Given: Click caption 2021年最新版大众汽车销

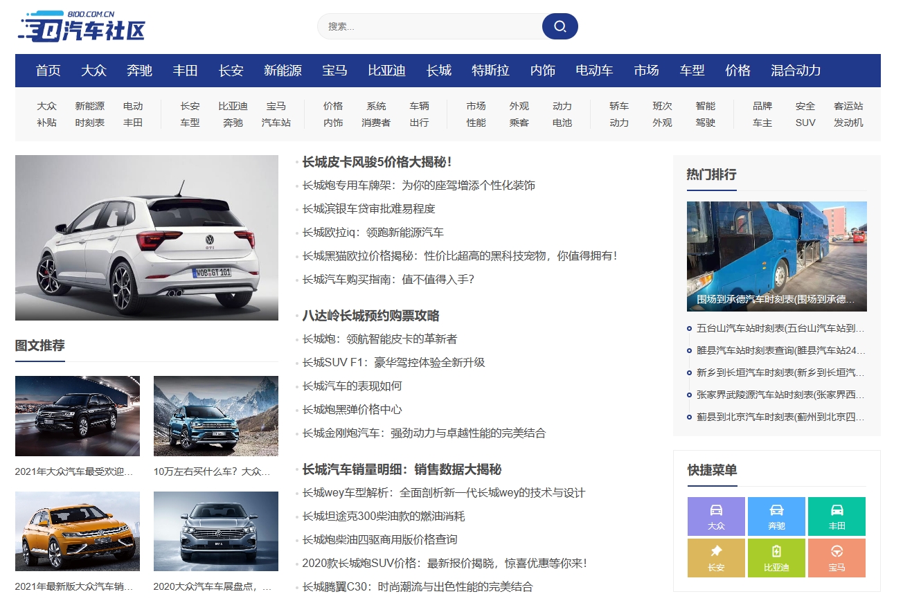Looking at the screenshot, I should pyautogui.click(x=74, y=586).
